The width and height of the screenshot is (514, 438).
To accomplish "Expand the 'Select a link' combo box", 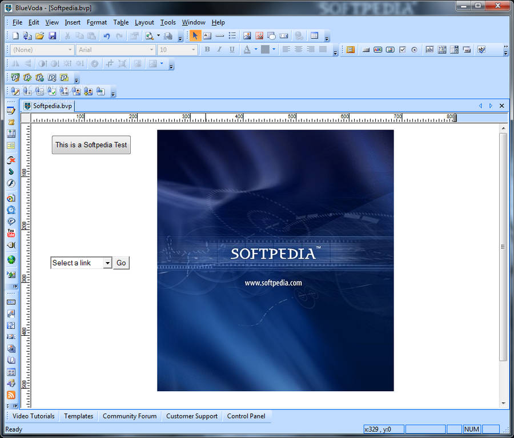I will 107,263.
